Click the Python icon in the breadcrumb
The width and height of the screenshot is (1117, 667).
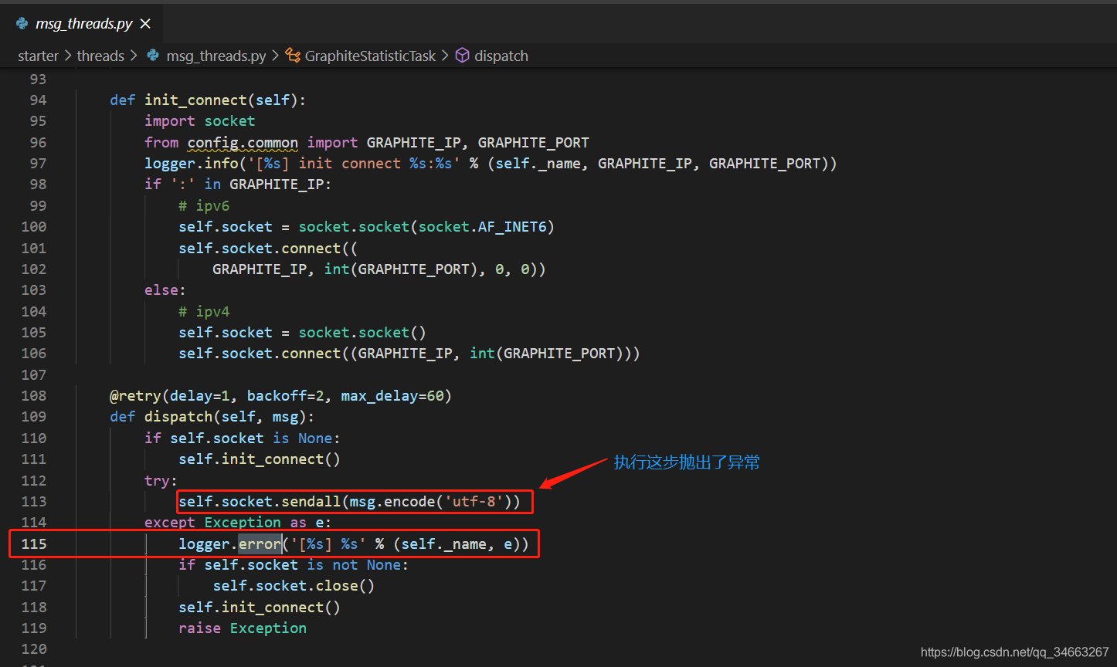[153, 56]
